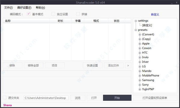Open the 帮助(H) menu
The image size is (180, 108).
[x=40, y=8]
